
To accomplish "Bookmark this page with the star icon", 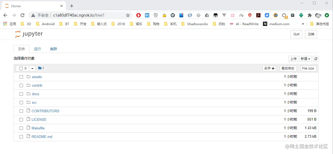I will coord(128,15).
